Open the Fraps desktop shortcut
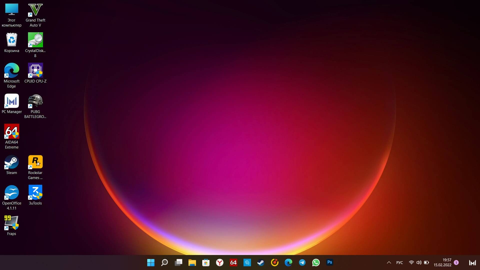Screen dimensions: 480x270 (x=11, y=223)
